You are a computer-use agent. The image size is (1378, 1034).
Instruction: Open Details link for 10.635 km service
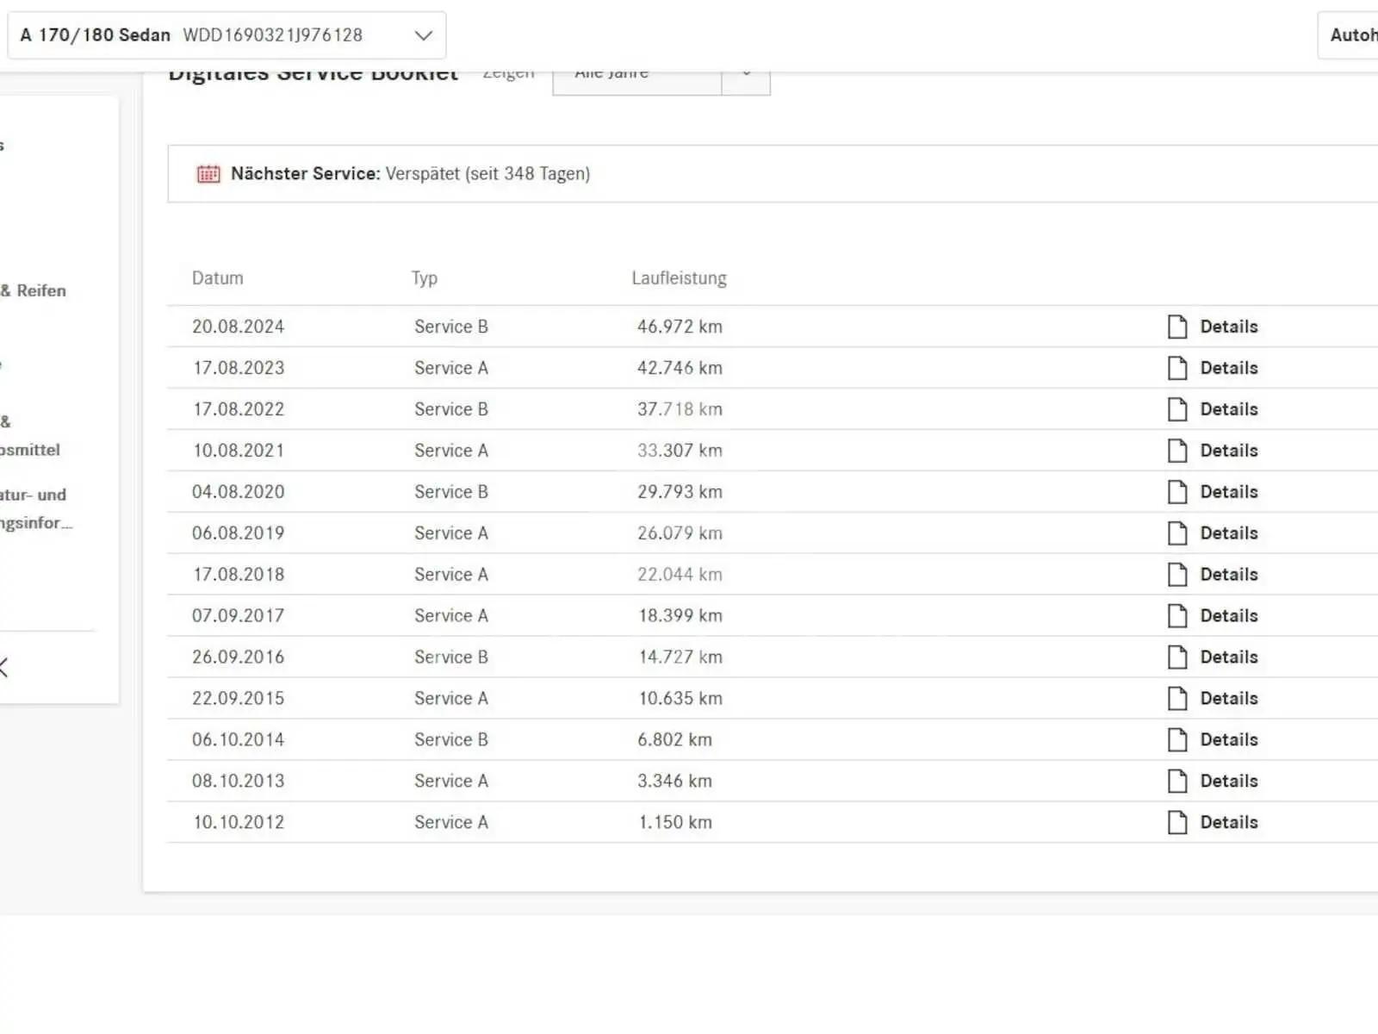tap(1229, 699)
